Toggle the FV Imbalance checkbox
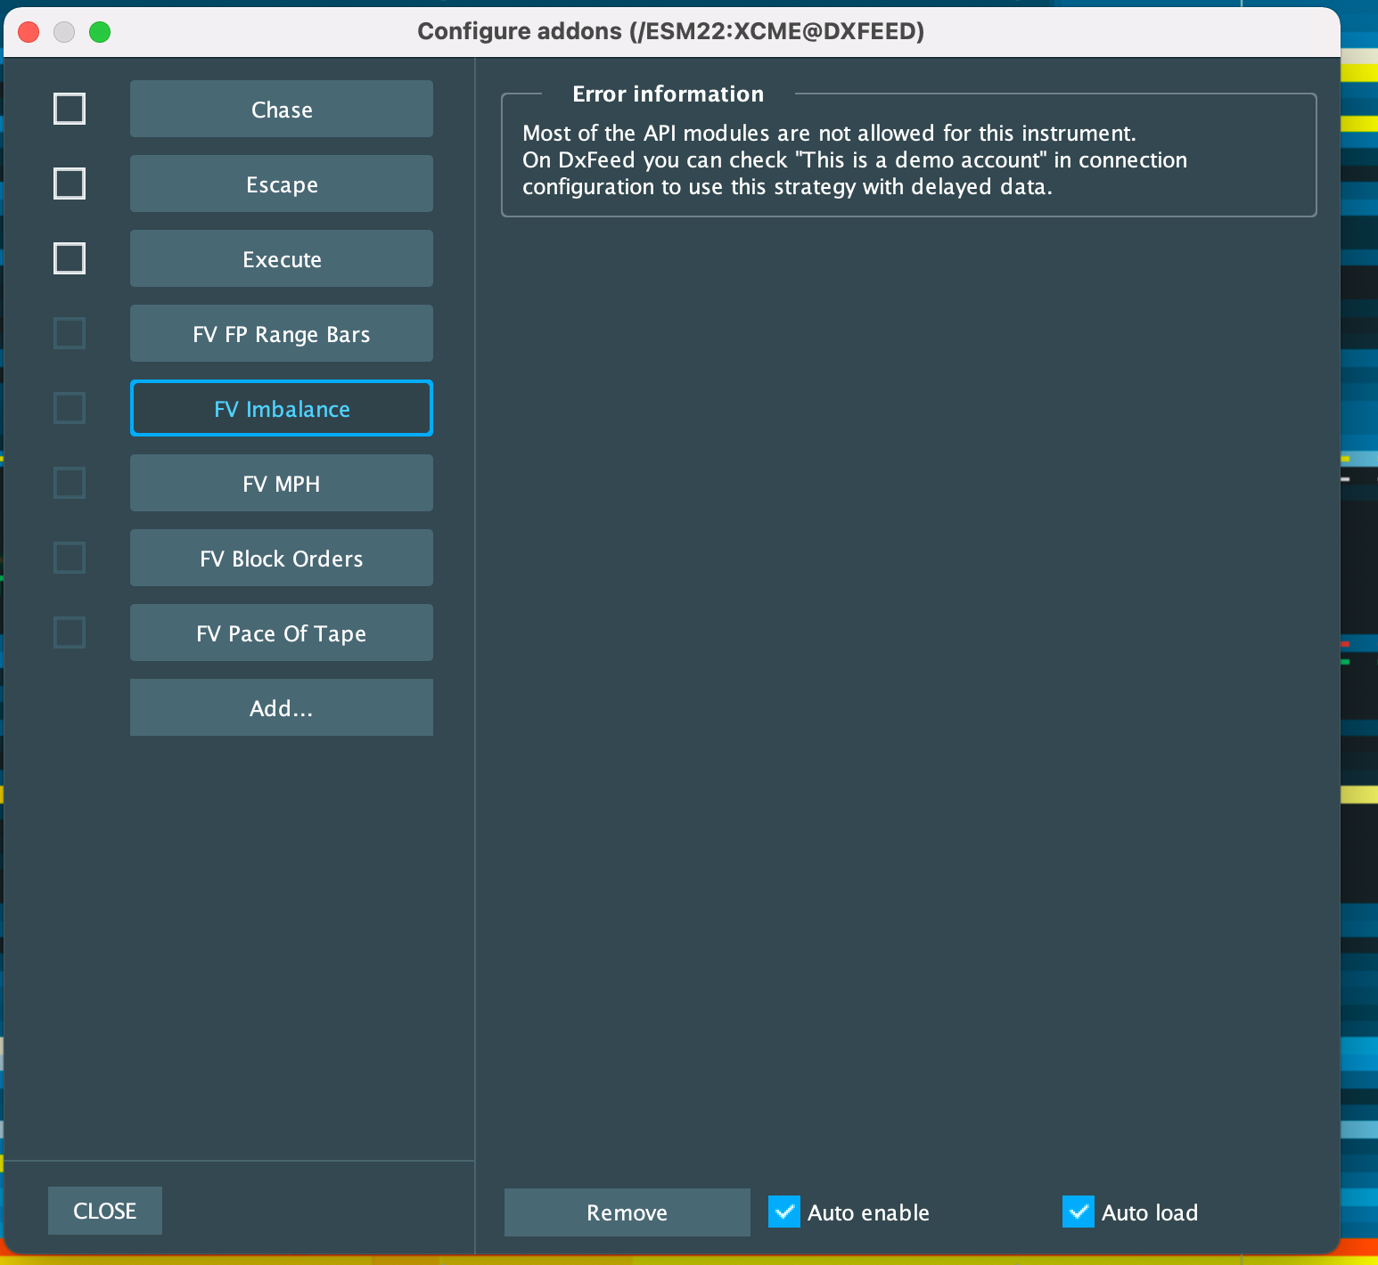Image resolution: width=1378 pixels, height=1265 pixels. coord(70,408)
